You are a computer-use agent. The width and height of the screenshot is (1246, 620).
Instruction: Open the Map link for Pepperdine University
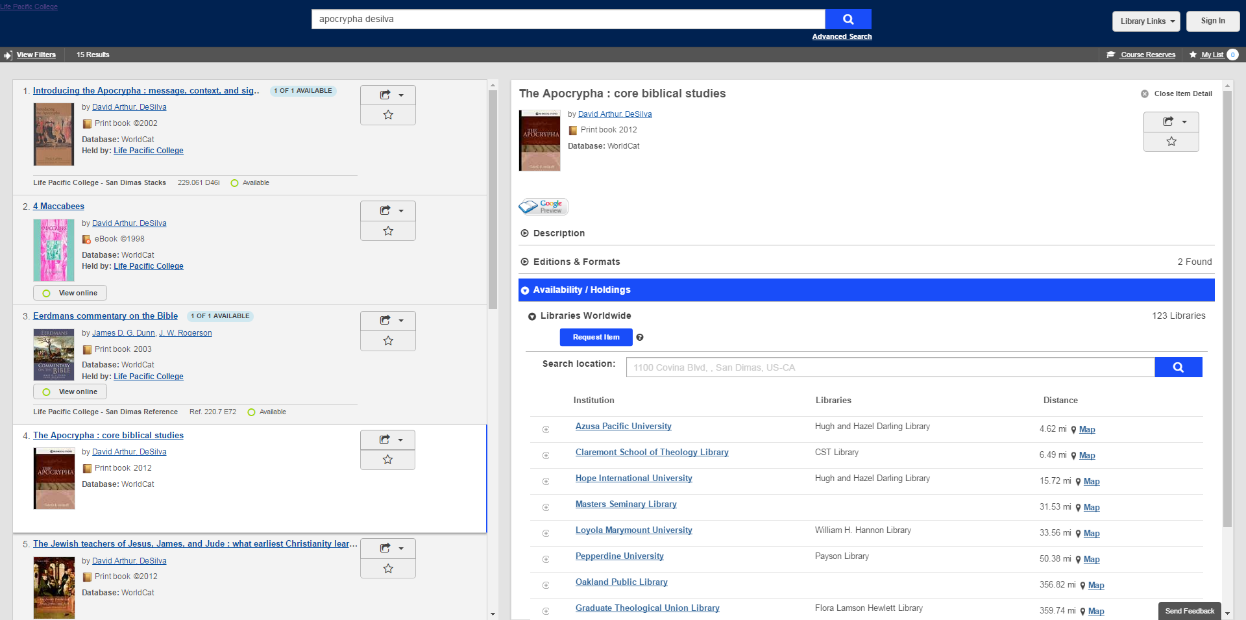pos(1092,560)
